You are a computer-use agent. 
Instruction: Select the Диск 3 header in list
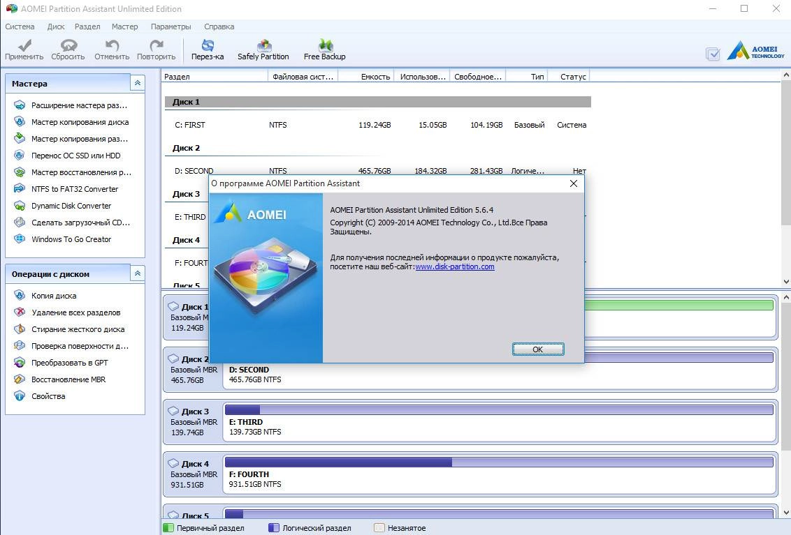[x=186, y=194]
